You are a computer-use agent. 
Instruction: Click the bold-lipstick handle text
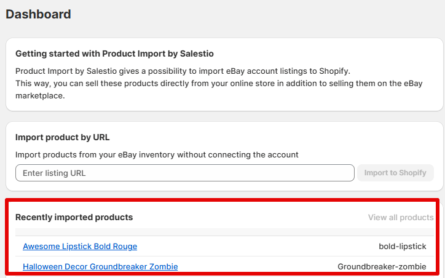click(x=402, y=246)
